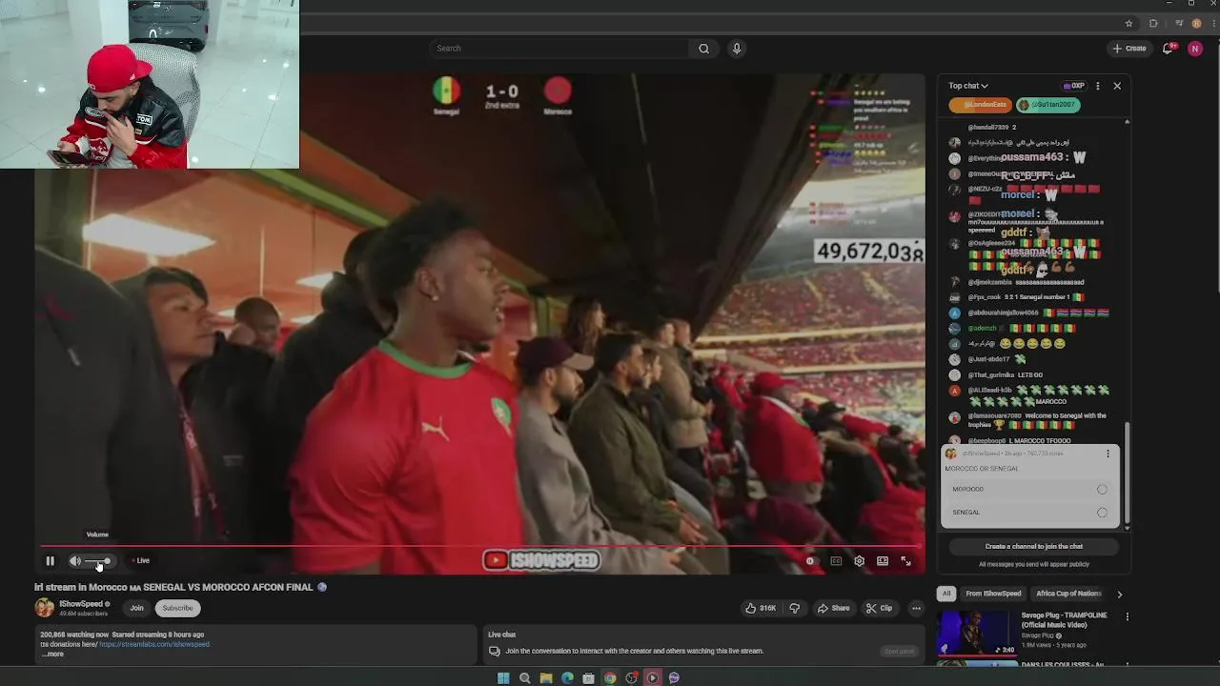Open @Su1tan2007 pinned super chat
This screenshot has height=686, width=1220.
pos(1047,105)
